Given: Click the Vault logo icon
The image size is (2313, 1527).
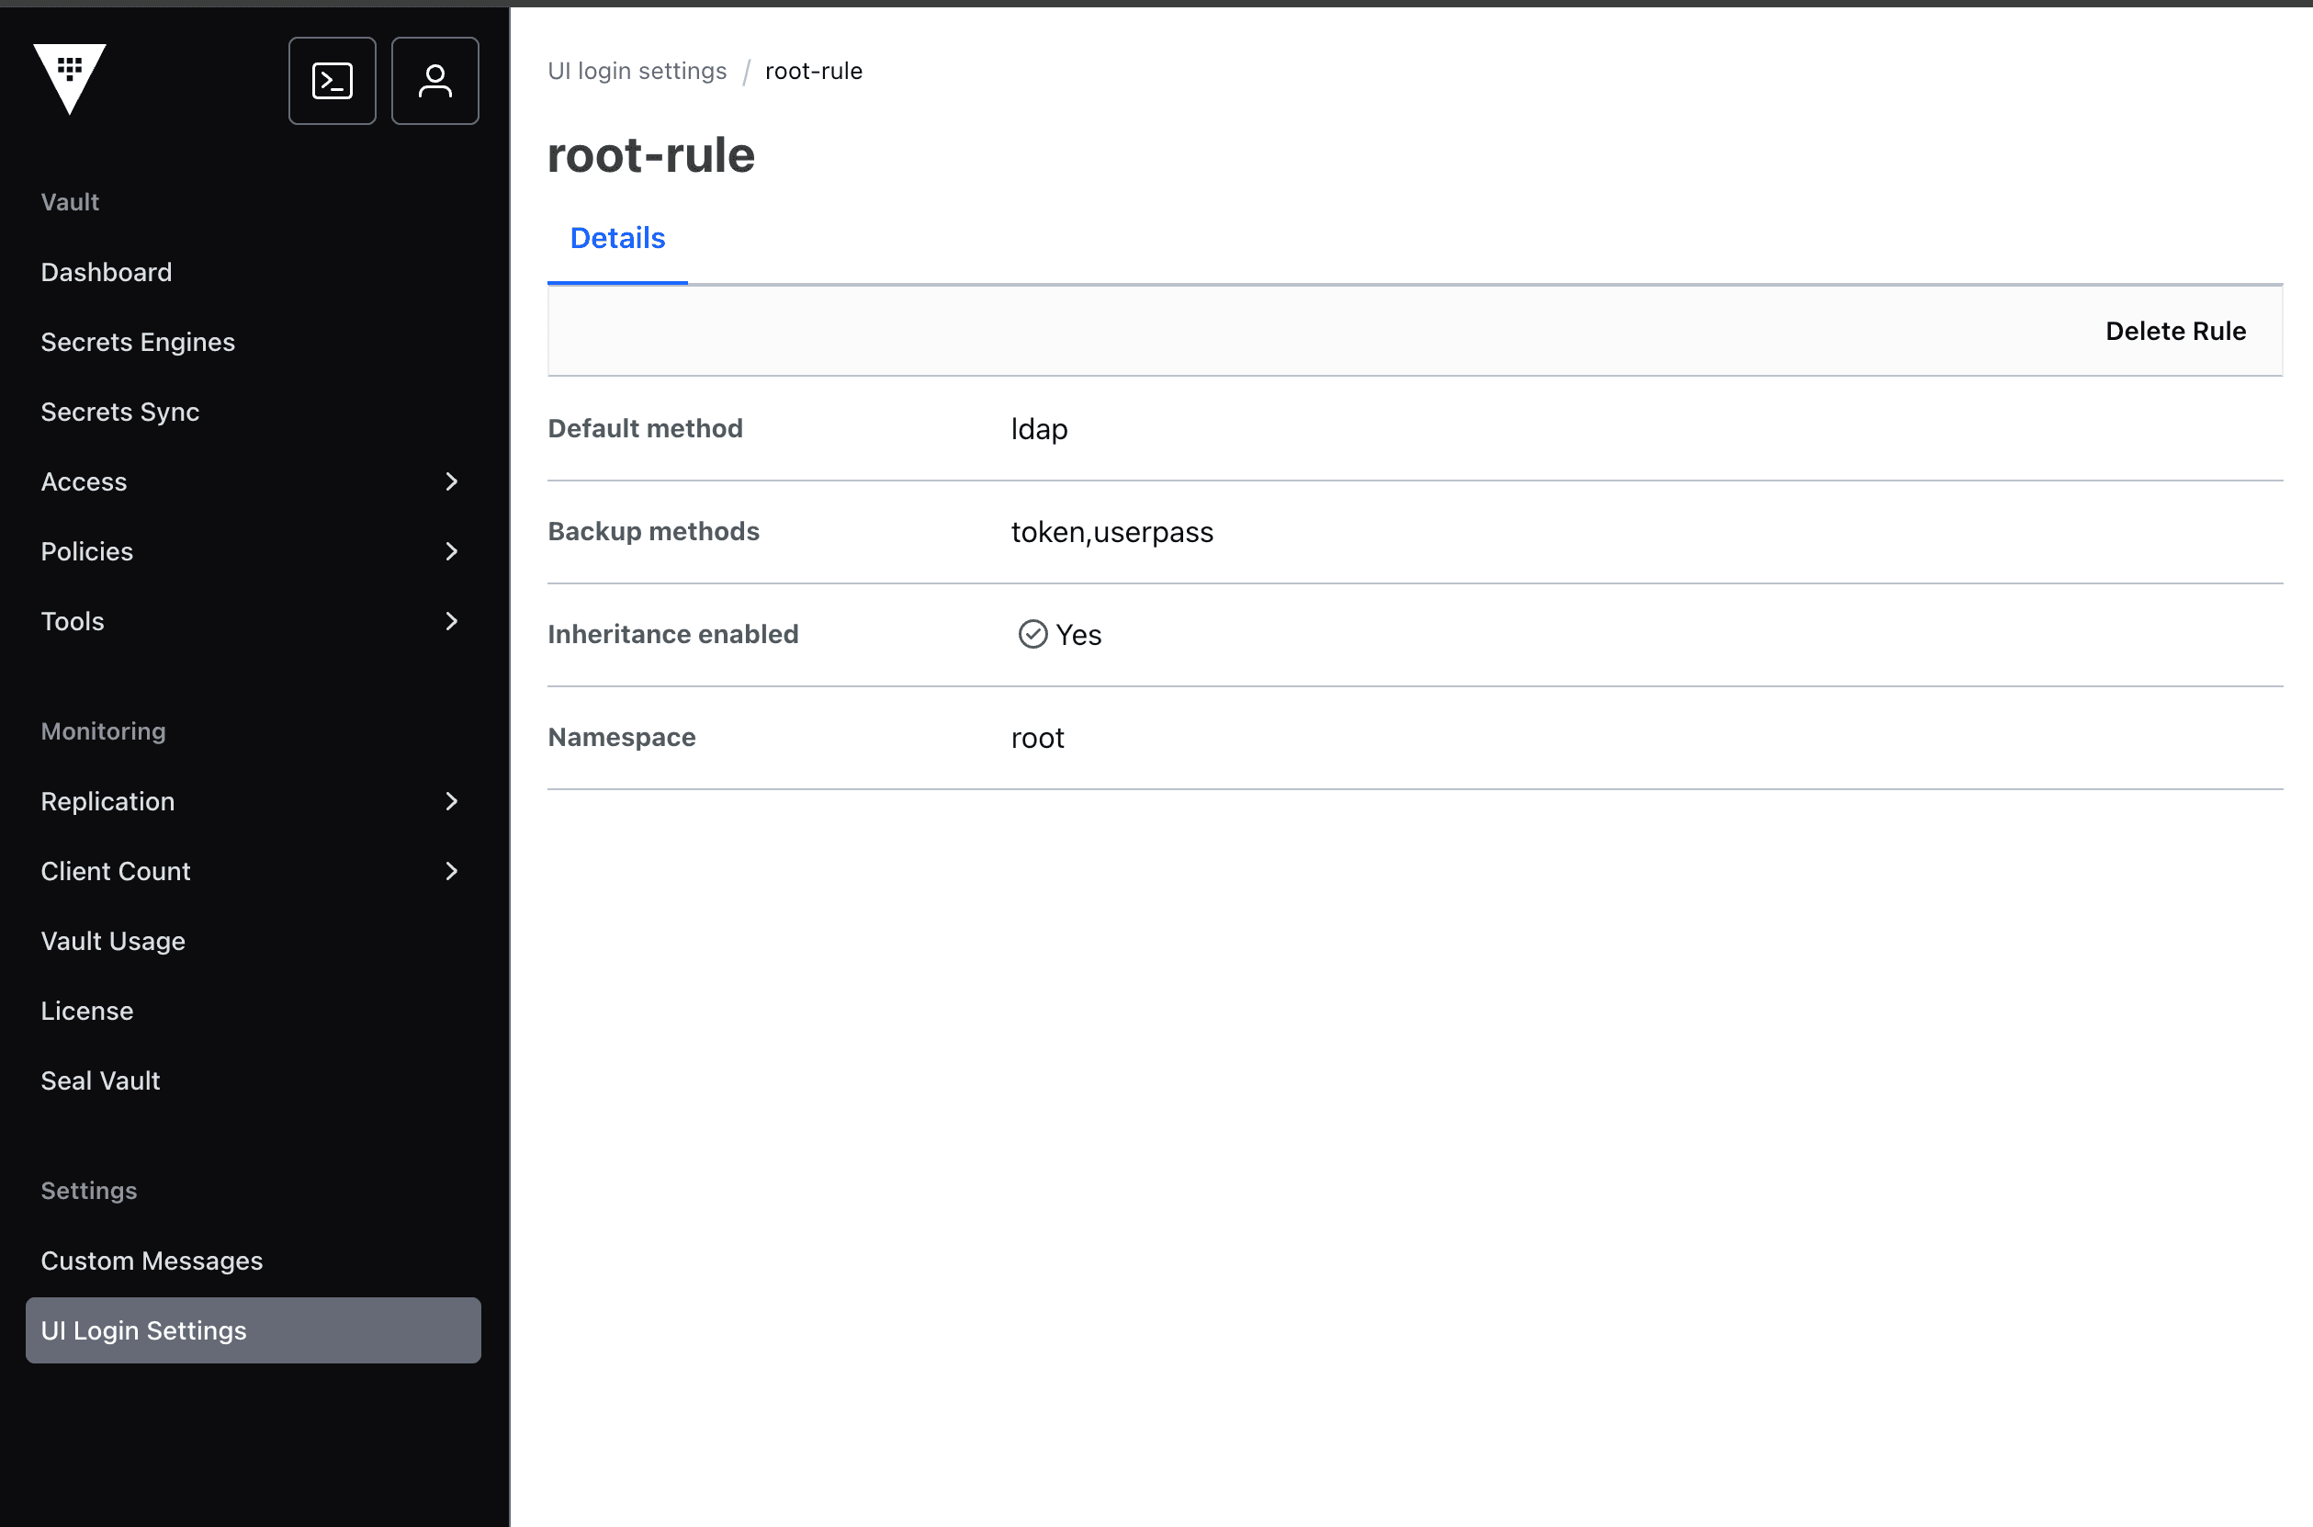Looking at the screenshot, I should pos(69,80).
